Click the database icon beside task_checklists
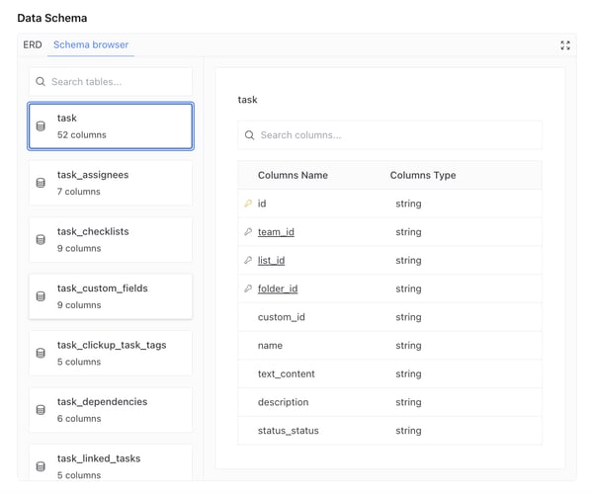593x495 pixels. coord(41,239)
